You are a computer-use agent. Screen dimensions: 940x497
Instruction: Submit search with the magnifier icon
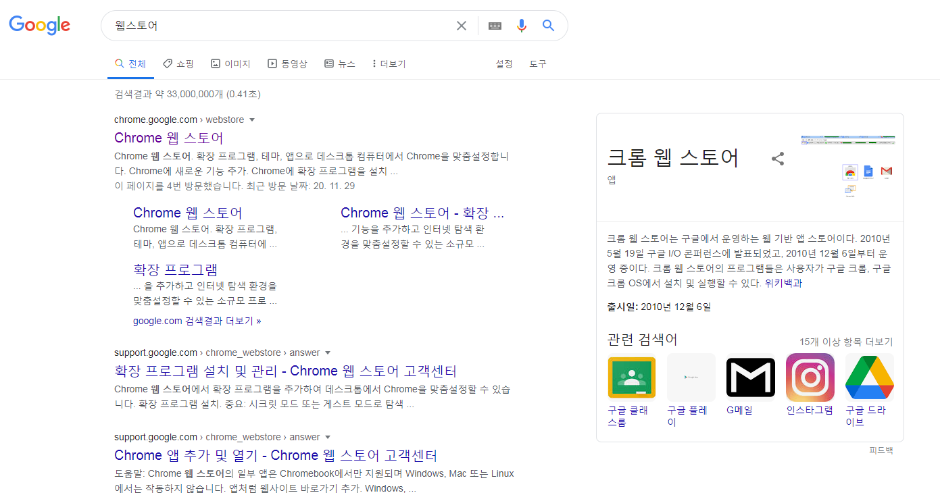click(548, 26)
